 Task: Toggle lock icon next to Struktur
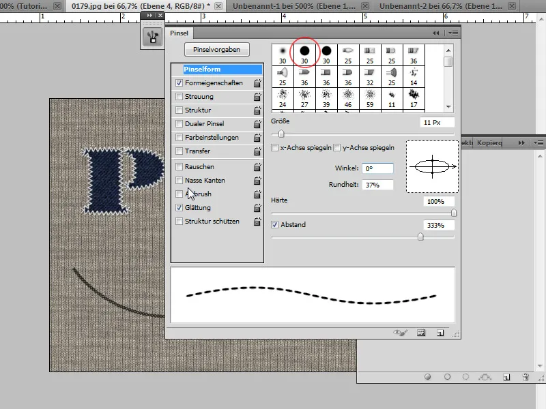point(257,110)
